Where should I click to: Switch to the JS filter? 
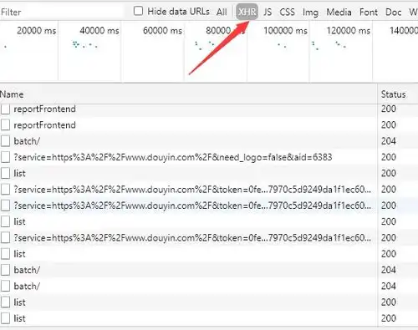268,12
